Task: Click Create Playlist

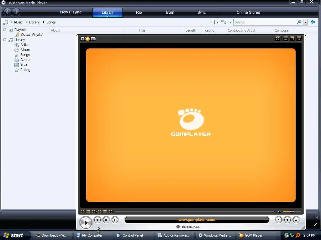Action: click(32, 35)
